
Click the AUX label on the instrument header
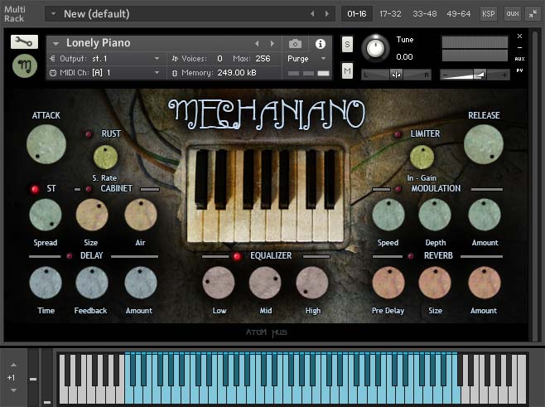coord(519,59)
